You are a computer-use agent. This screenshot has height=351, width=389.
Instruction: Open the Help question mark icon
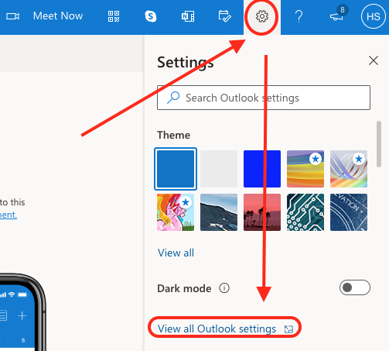[x=299, y=16]
